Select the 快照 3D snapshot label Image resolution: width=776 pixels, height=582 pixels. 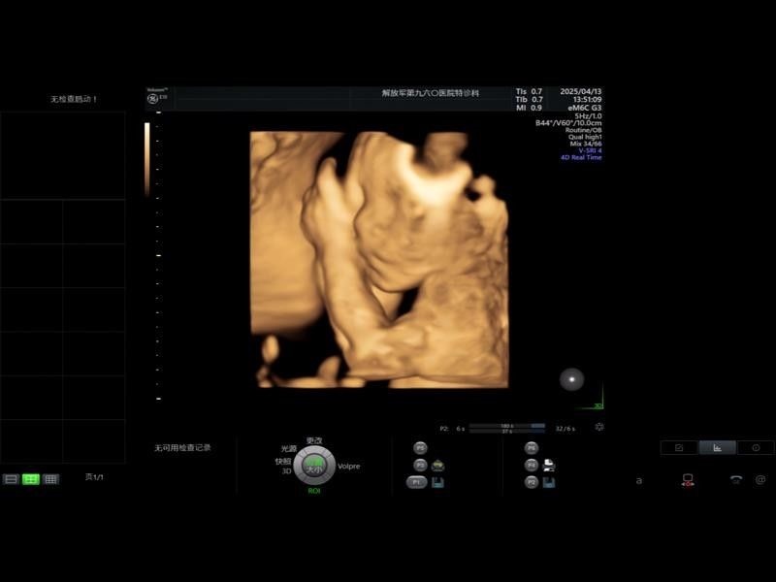click(x=283, y=466)
